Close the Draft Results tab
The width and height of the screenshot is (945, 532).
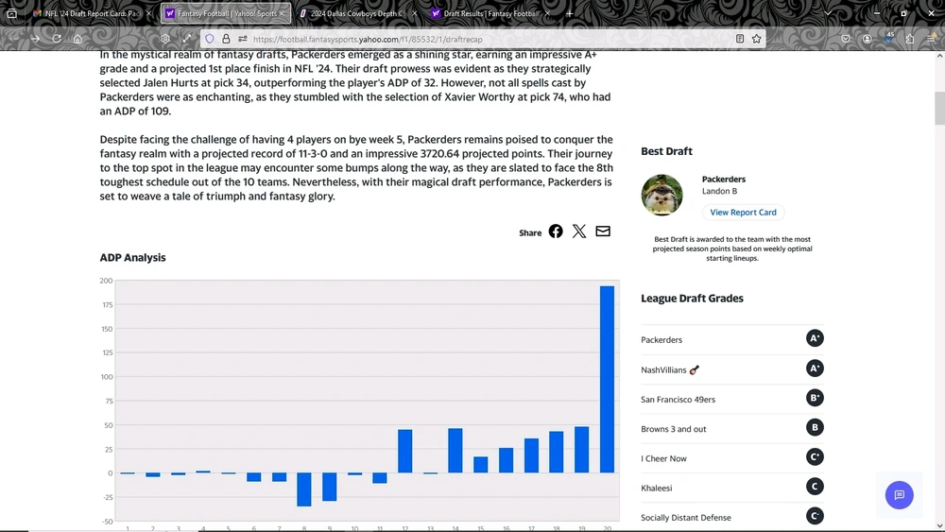coord(547,12)
